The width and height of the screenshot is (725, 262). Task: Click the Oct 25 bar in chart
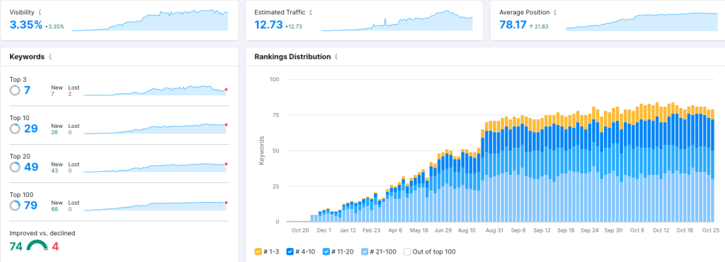(712, 165)
